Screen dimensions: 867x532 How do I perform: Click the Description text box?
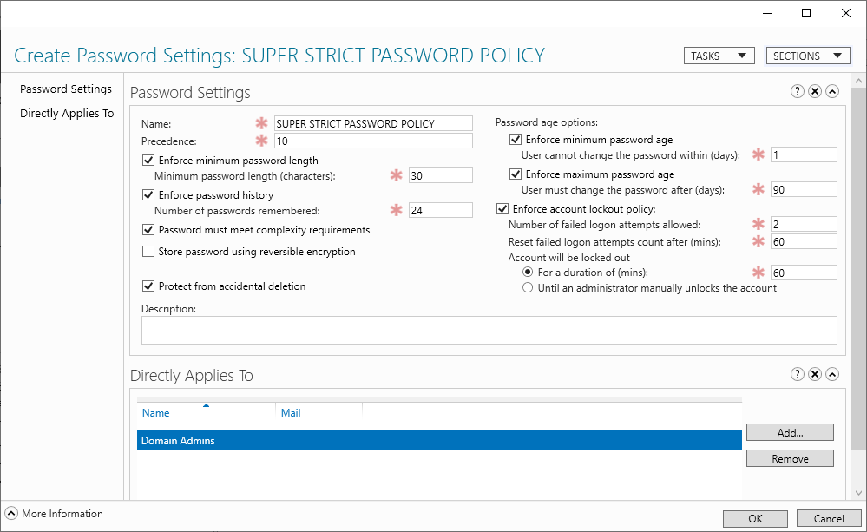click(489, 330)
